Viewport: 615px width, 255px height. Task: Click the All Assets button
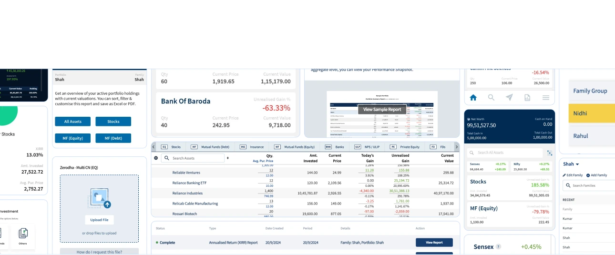click(72, 122)
